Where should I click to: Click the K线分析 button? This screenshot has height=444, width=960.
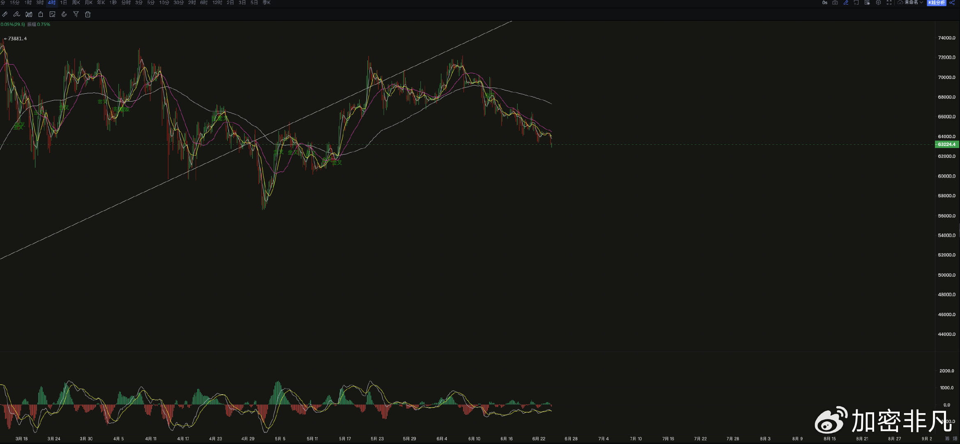936,2
